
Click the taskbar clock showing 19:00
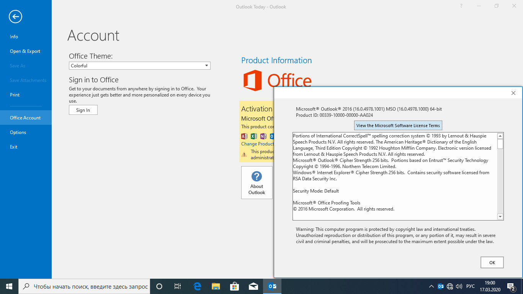pos(490,286)
